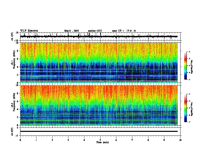Click the "start UT = 17:0 :0" label

(124, 31)
